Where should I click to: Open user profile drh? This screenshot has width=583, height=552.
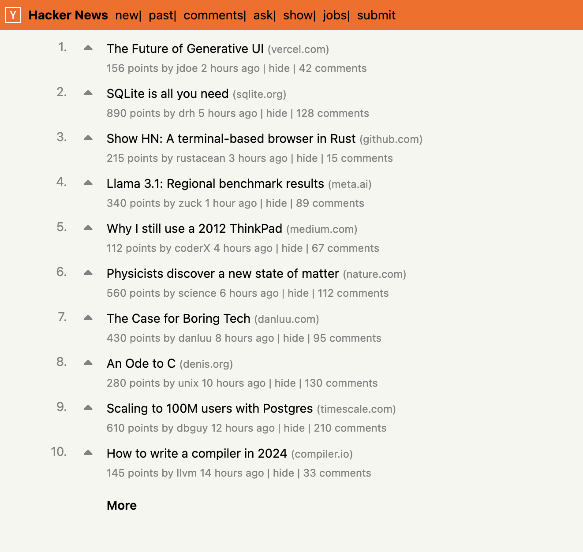click(187, 113)
